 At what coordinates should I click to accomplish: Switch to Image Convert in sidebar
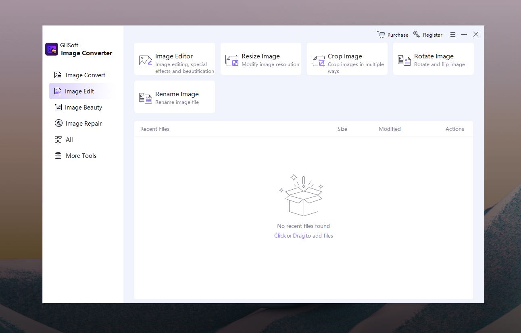[x=85, y=75]
